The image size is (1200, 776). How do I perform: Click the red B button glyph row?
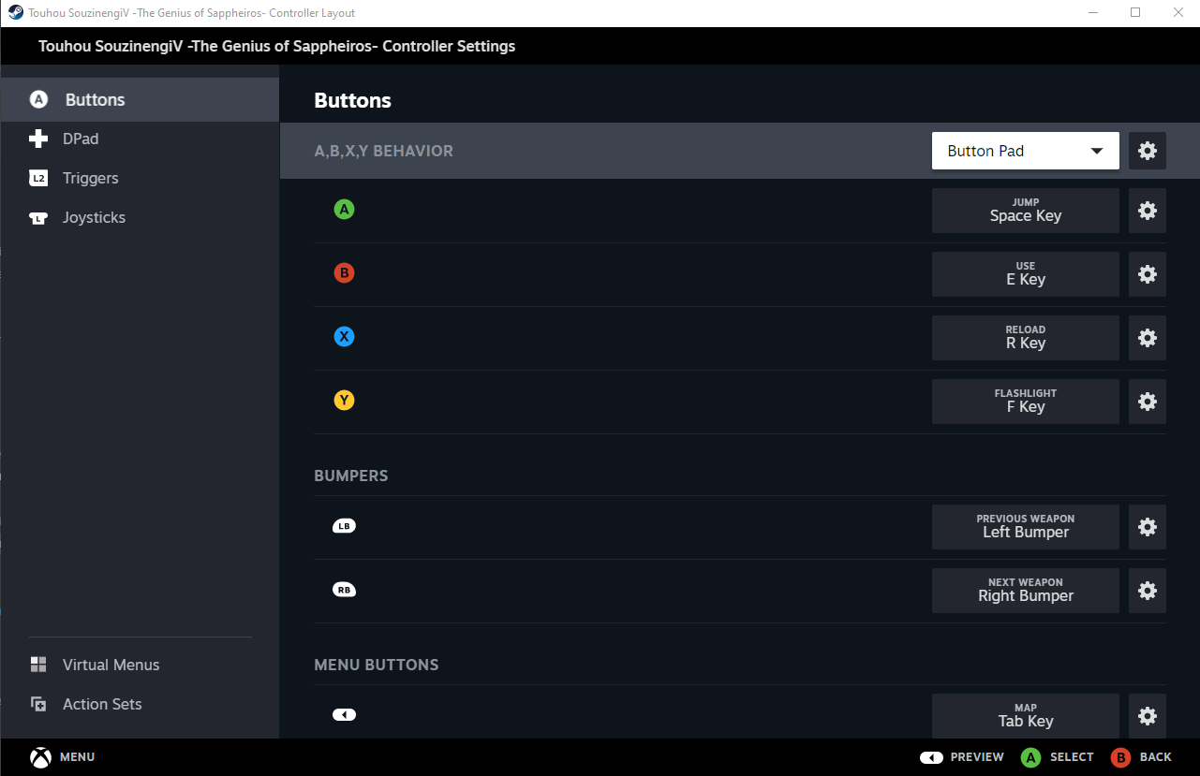344,273
